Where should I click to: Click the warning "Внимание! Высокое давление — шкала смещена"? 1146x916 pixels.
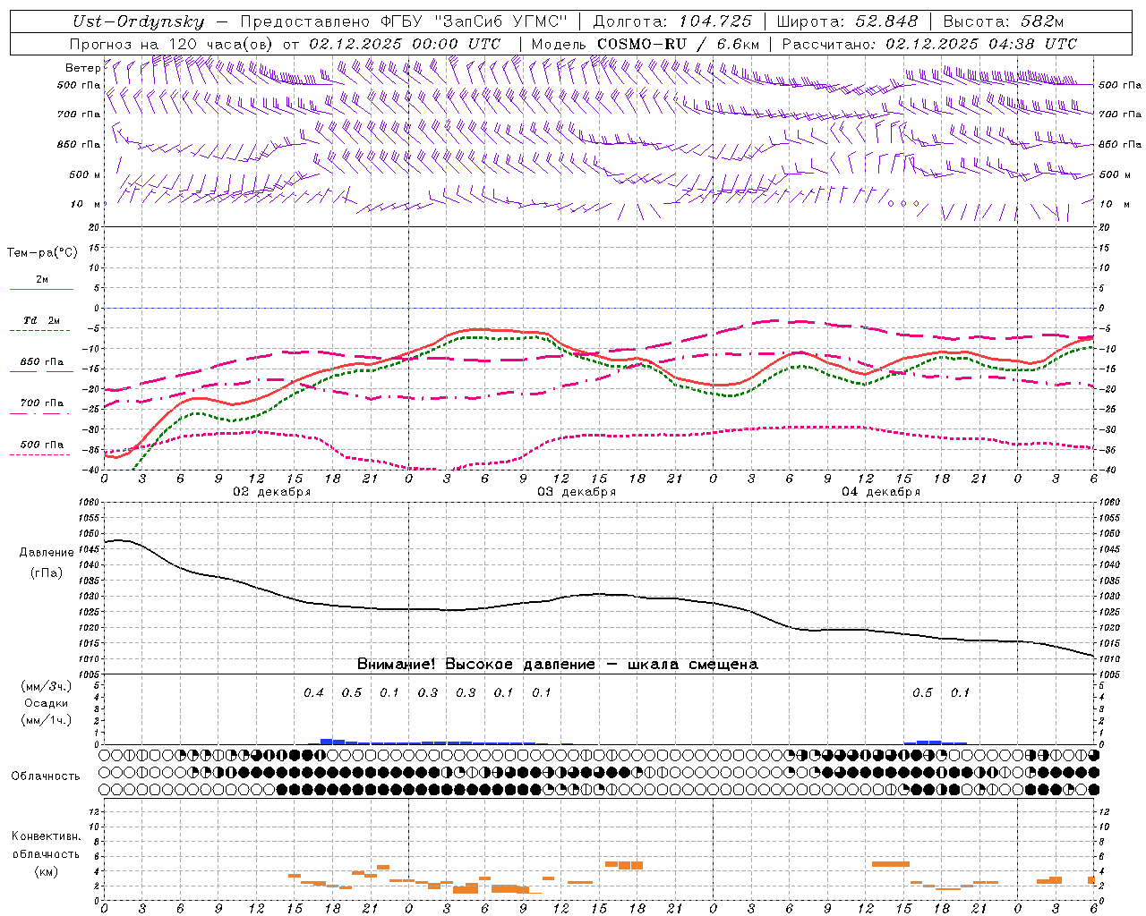tap(558, 665)
